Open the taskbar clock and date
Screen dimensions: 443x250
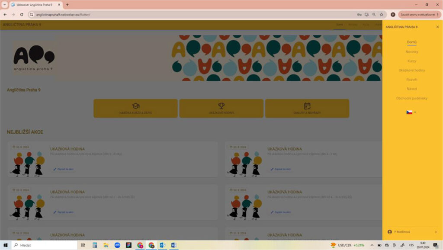[x=423, y=245]
